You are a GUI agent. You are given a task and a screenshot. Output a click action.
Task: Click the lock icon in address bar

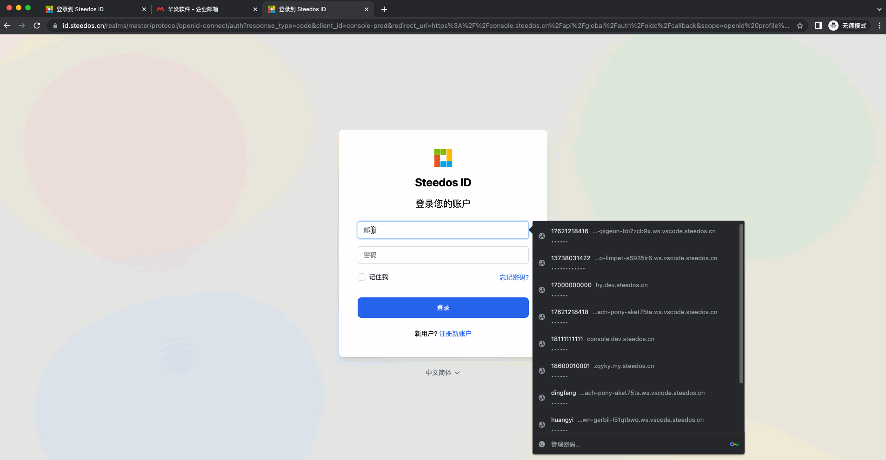point(55,26)
